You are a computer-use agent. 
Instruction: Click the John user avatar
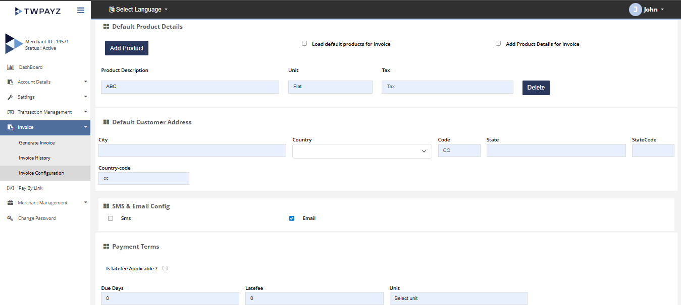[x=635, y=10]
